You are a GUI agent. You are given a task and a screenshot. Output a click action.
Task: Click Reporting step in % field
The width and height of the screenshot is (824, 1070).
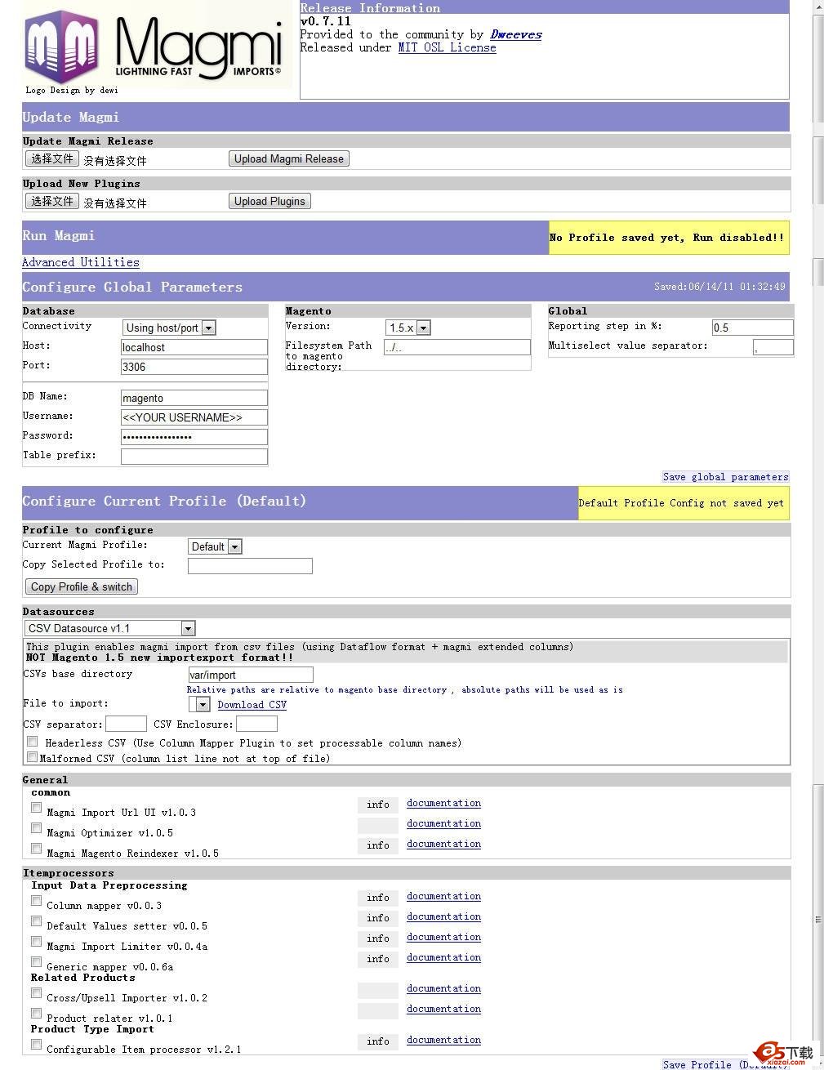pos(752,328)
